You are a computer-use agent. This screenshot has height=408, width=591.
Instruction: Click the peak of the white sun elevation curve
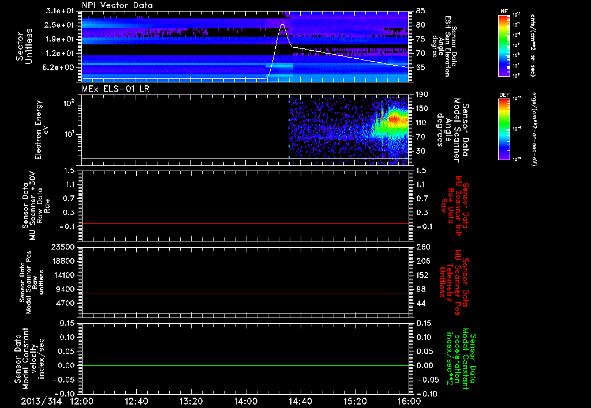(x=282, y=24)
